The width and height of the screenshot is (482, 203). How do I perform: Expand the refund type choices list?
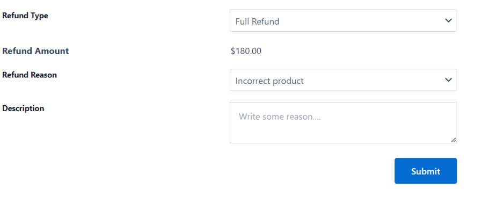pos(343,20)
